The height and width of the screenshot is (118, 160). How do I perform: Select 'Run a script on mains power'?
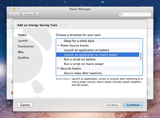click(x=98, y=64)
